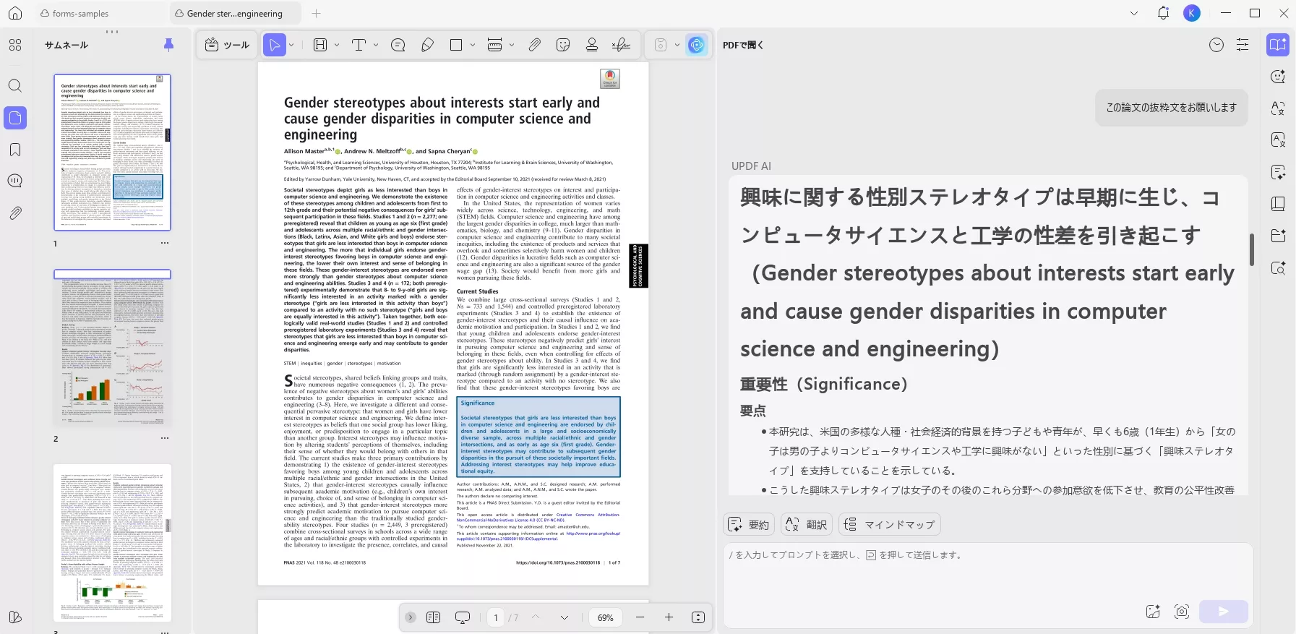Toggle the UPDF AI button in toolbar
This screenshot has height=634, width=1296.
(x=697, y=45)
